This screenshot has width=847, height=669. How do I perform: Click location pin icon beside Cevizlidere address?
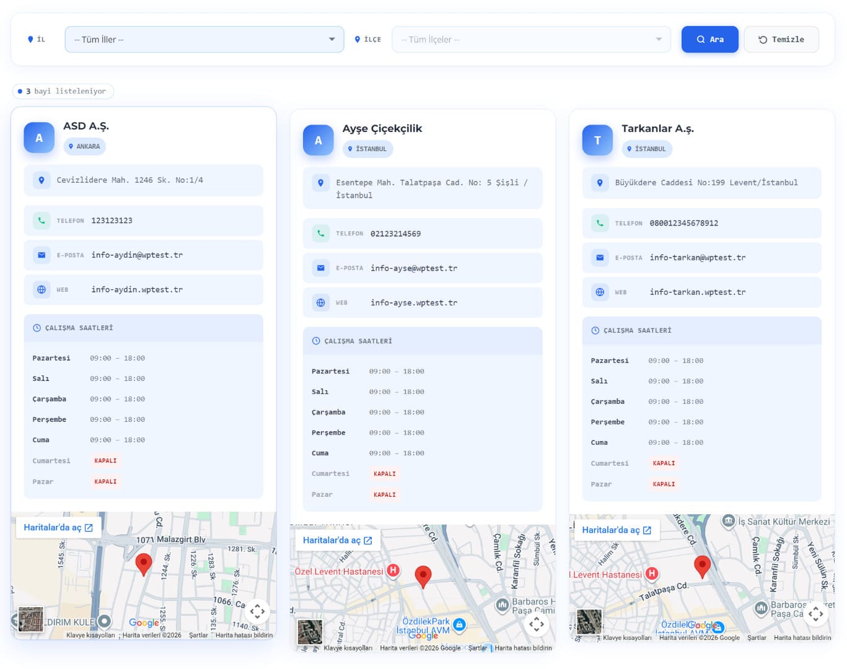[42, 180]
